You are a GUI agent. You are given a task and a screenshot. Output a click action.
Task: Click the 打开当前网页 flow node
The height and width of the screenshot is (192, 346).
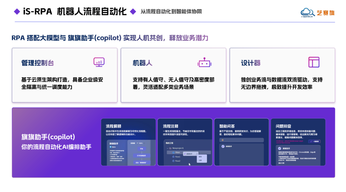pyautogui.click(x=141, y=156)
